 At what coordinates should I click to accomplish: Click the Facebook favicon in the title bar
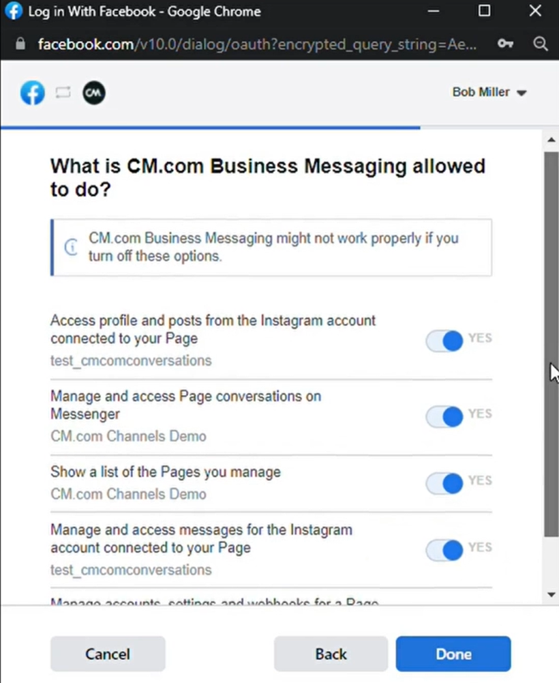pyautogui.click(x=14, y=12)
